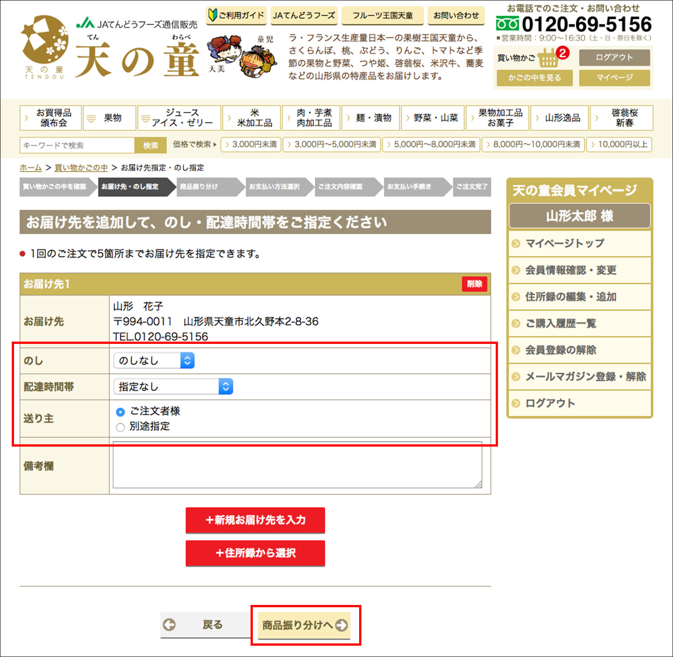
Task: Open the のしなし dropdown
Action: 154,361
